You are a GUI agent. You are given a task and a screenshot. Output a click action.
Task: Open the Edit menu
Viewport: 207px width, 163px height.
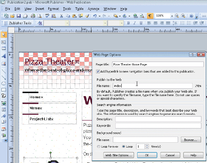coord(17,9)
